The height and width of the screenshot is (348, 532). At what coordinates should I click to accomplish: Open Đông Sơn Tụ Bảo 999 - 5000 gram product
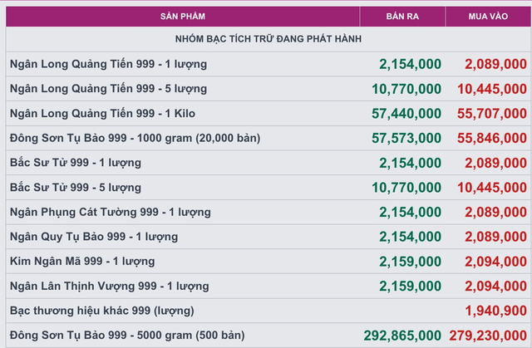point(127,336)
